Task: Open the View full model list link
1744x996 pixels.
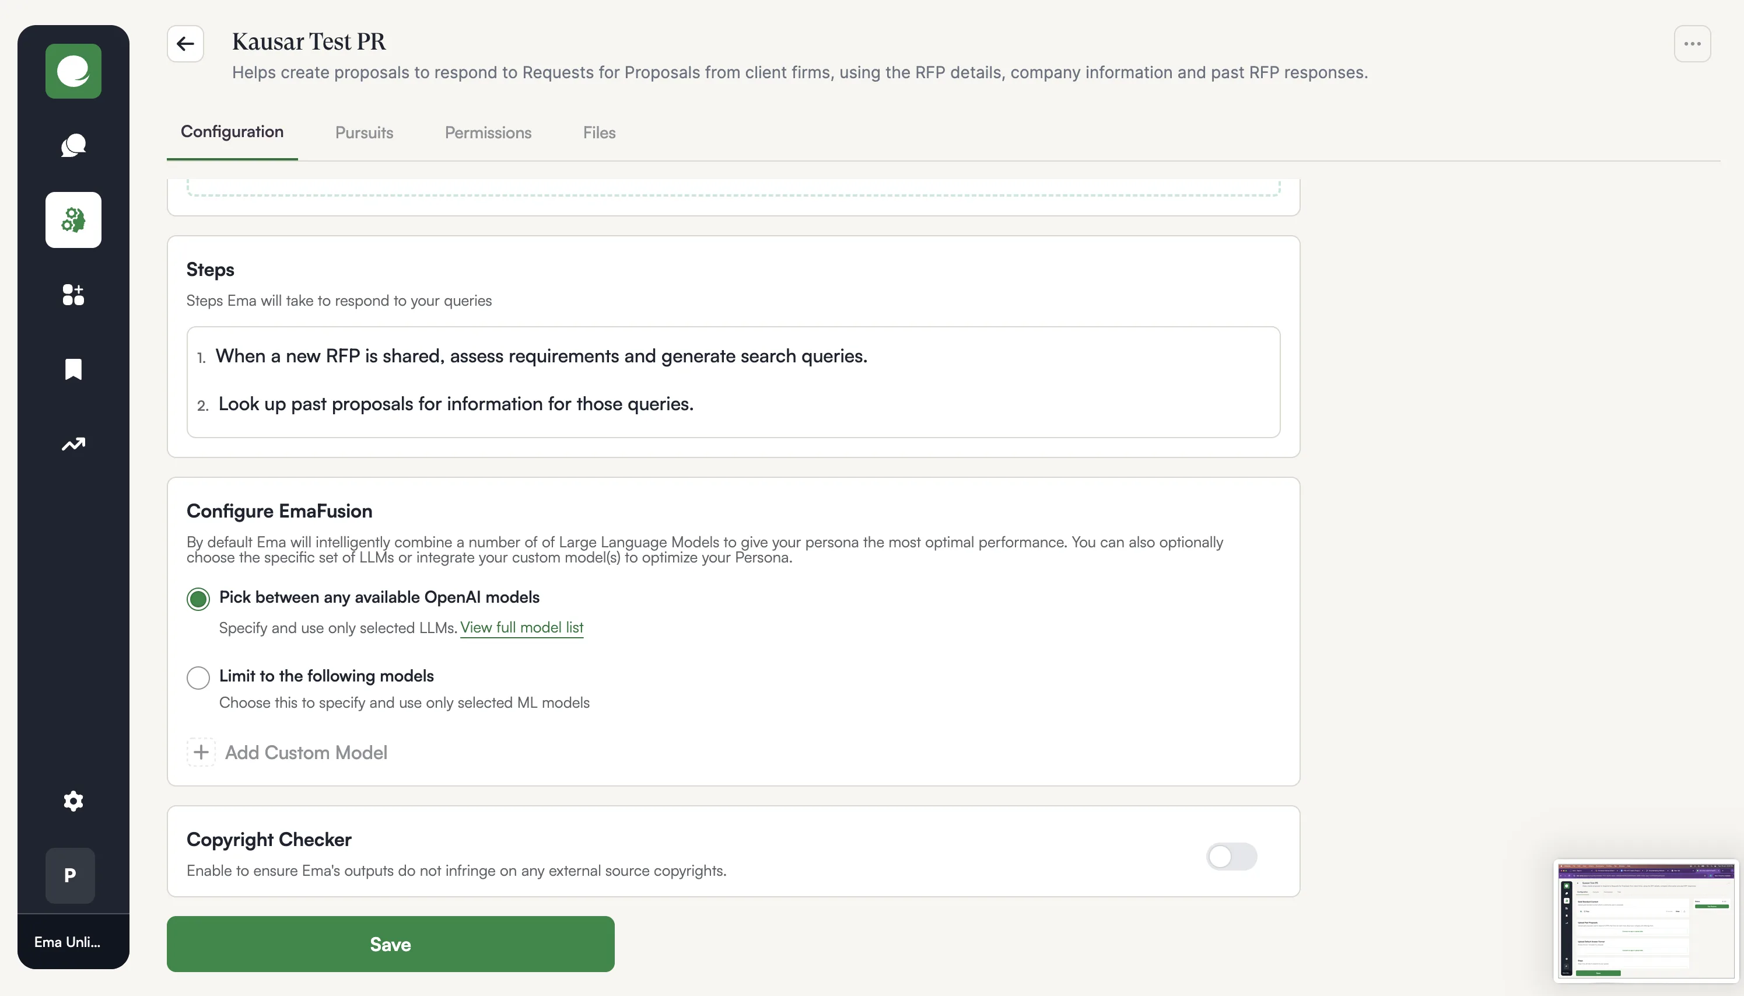Action: (x=521, y=628)
